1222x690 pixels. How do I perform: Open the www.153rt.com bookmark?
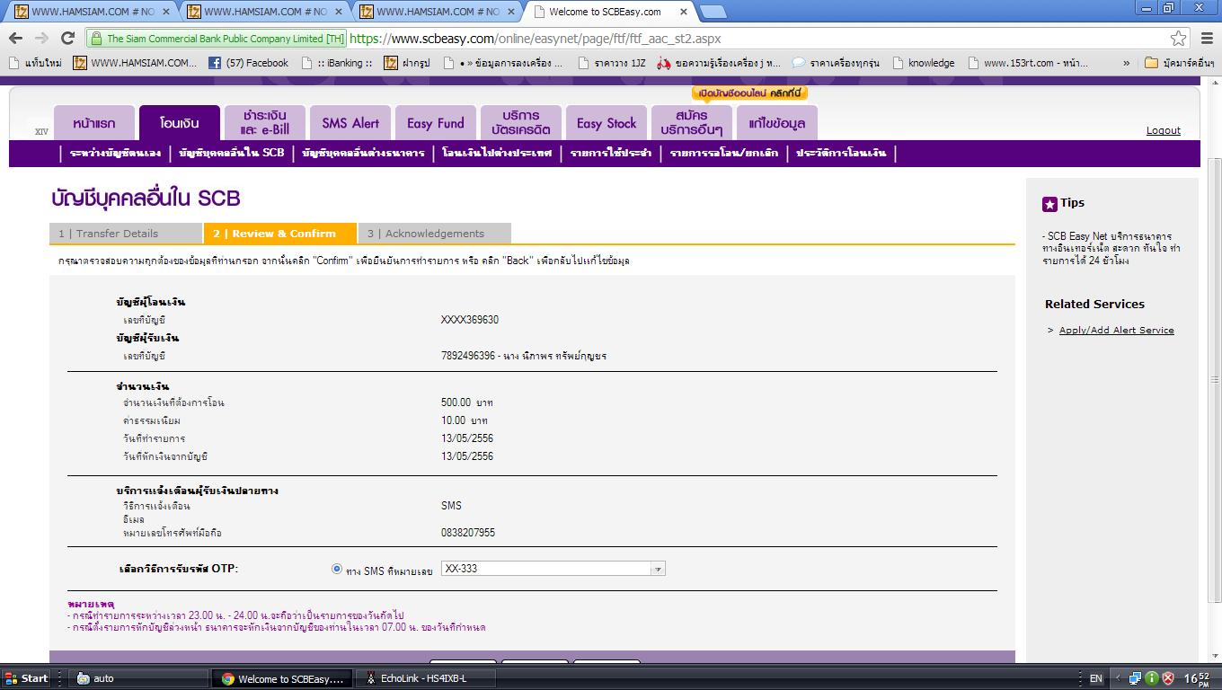pyautogui.click(x=1027, y=63)
